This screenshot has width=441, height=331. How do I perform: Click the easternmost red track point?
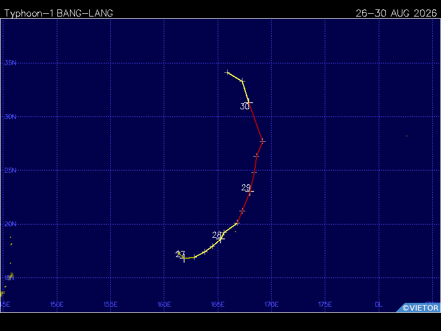click(x=262, y=141)
